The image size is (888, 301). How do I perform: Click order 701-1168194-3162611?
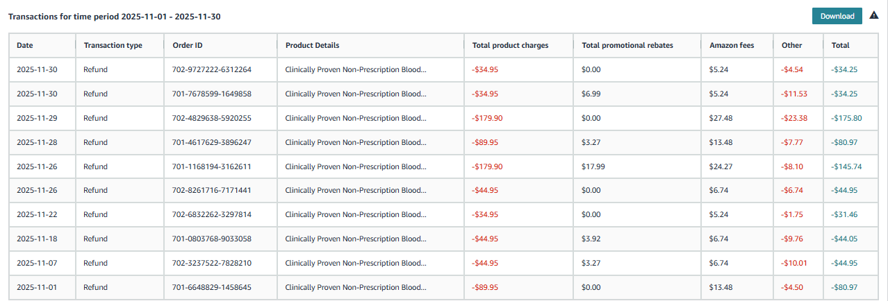pyautogui.click(x=212, y=166)
